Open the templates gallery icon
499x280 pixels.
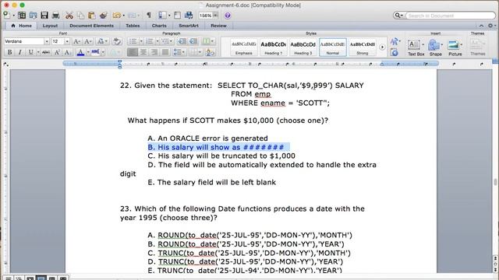[x=22, y=16]
